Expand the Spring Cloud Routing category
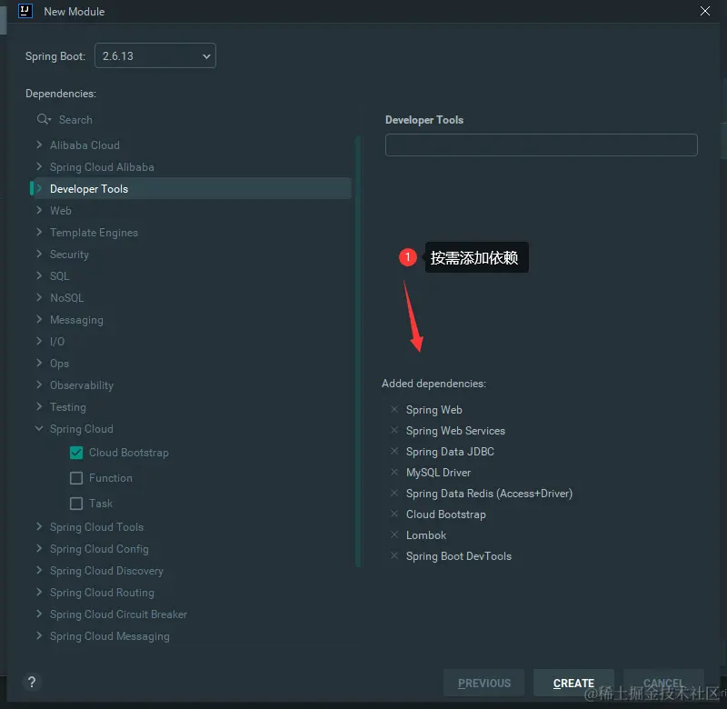This screenshot has width=727, height=709. point(39,592)
